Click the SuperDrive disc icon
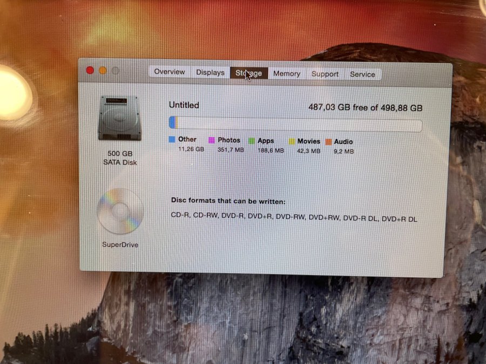This screenshot has width=486, height=364. pos(120,211)
